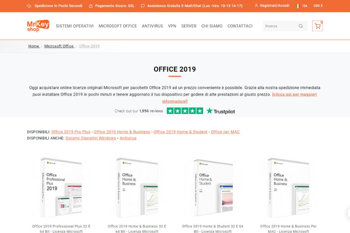Open the shopping cart
This screenshot has width=350, height=233.
pyautogui.click(x=318, y=26)
